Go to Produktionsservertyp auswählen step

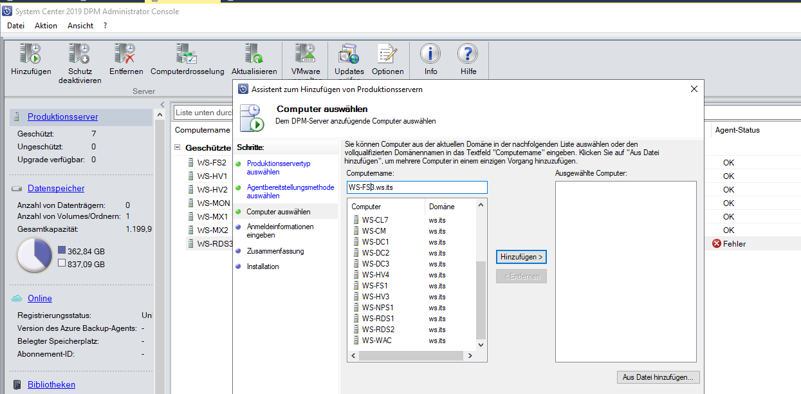(279, 168)
